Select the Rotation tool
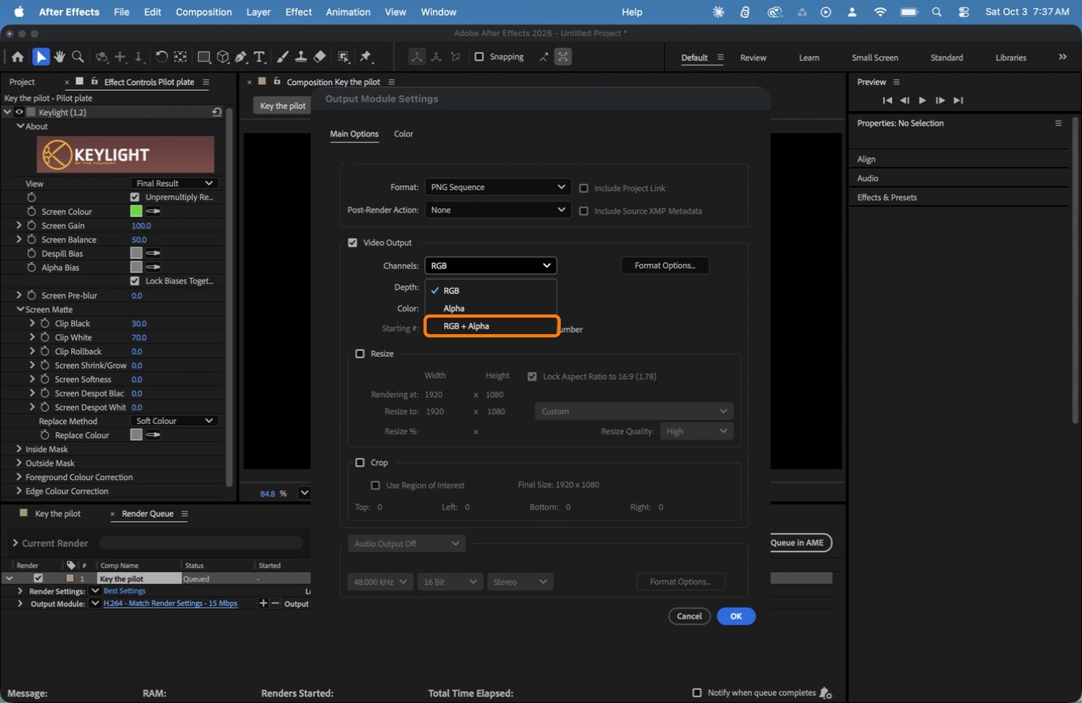Viewport: 1082px width, 703px height. 162,57
